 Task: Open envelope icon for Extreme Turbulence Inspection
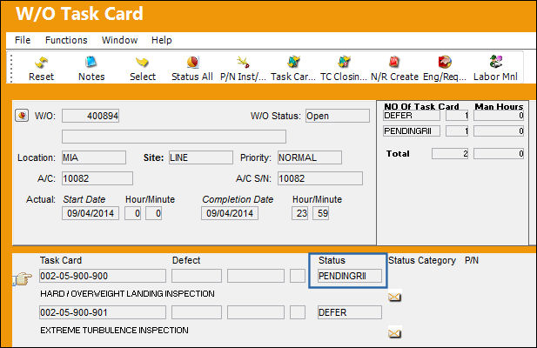click(x=394, y=333)
